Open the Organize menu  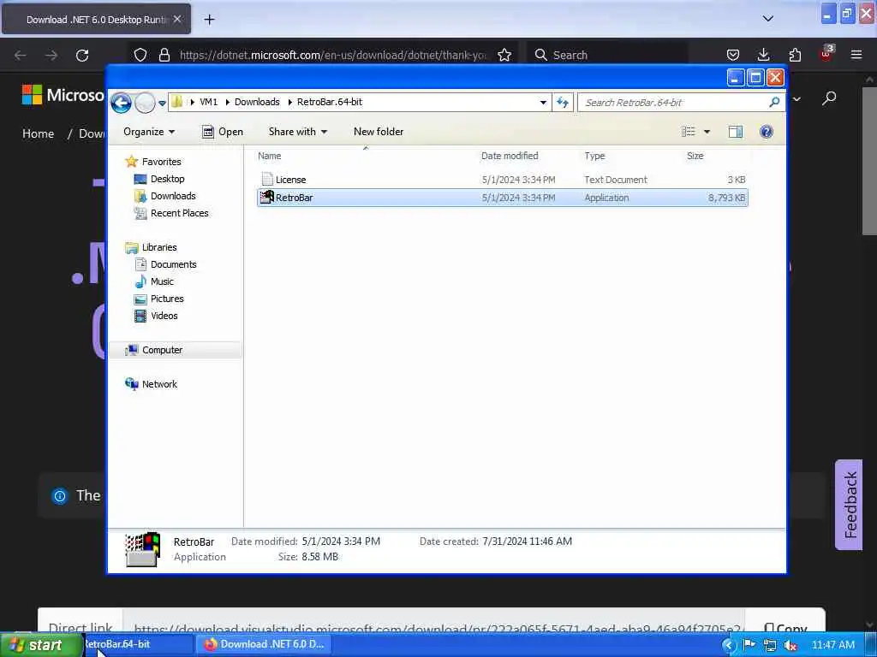pos(149,132)
